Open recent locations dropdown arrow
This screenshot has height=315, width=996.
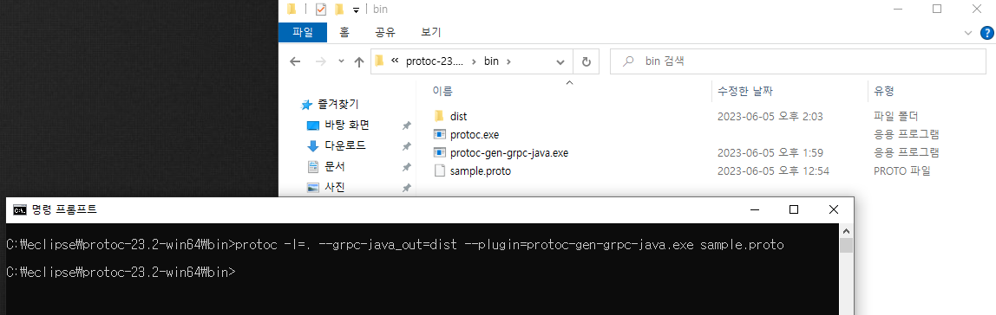(x=341, y=61)
